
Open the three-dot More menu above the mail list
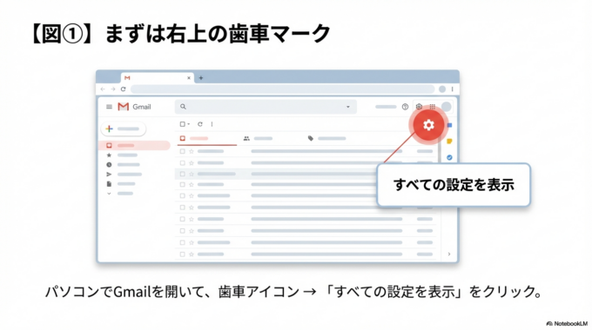click(212, 124)
